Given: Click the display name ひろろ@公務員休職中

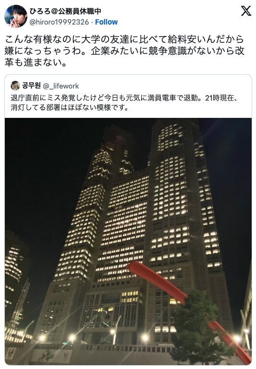Looking at the screenshot, I should click(x=65, y=11).
